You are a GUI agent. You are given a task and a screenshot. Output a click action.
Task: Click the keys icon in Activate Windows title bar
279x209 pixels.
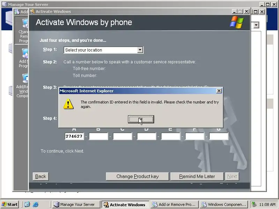coord(32,11)
